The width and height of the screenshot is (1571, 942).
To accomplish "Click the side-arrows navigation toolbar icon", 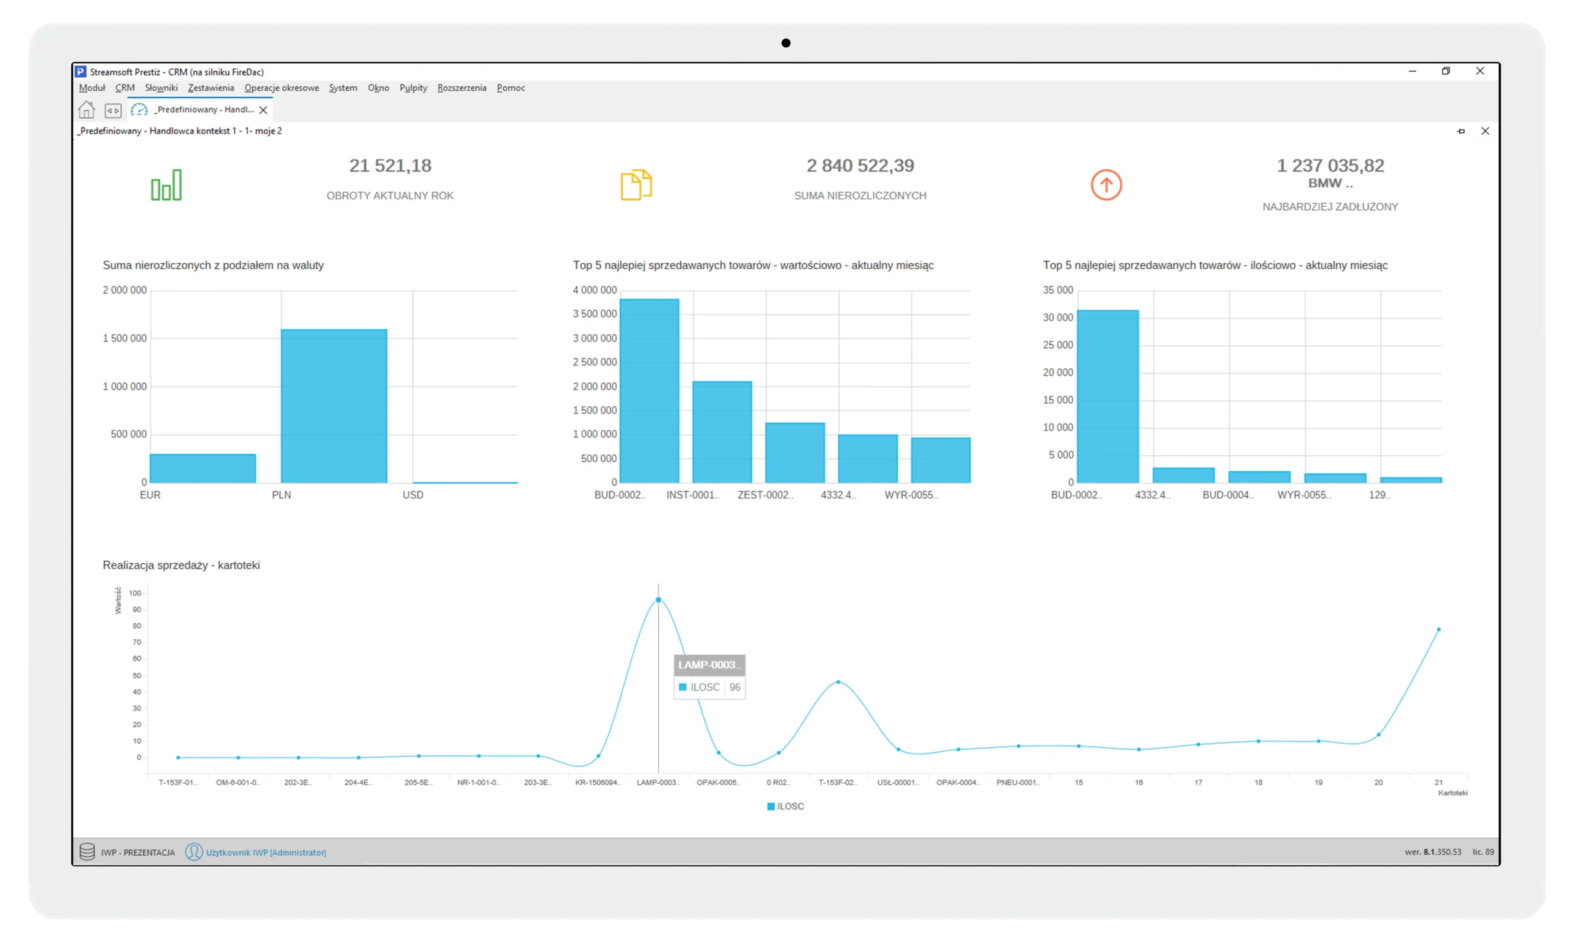I will (113, 110).
